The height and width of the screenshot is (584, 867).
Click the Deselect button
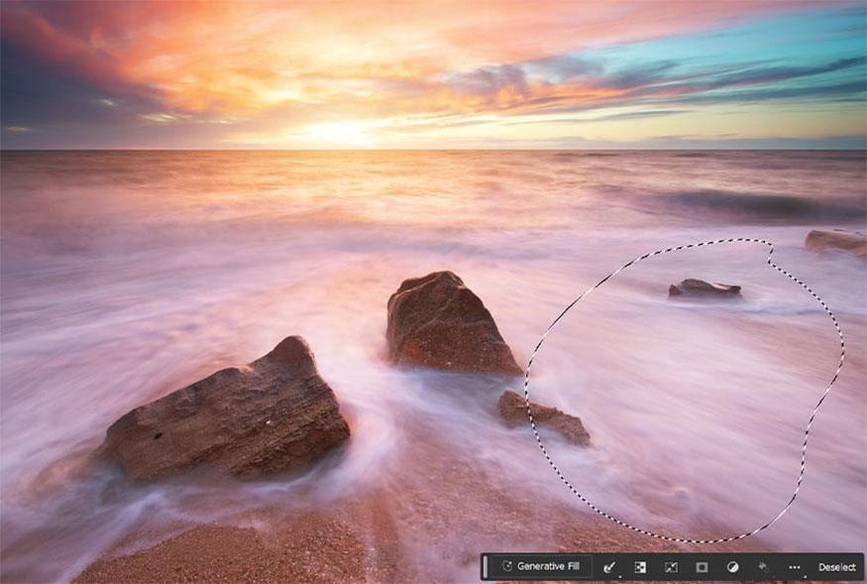point(837,567)
